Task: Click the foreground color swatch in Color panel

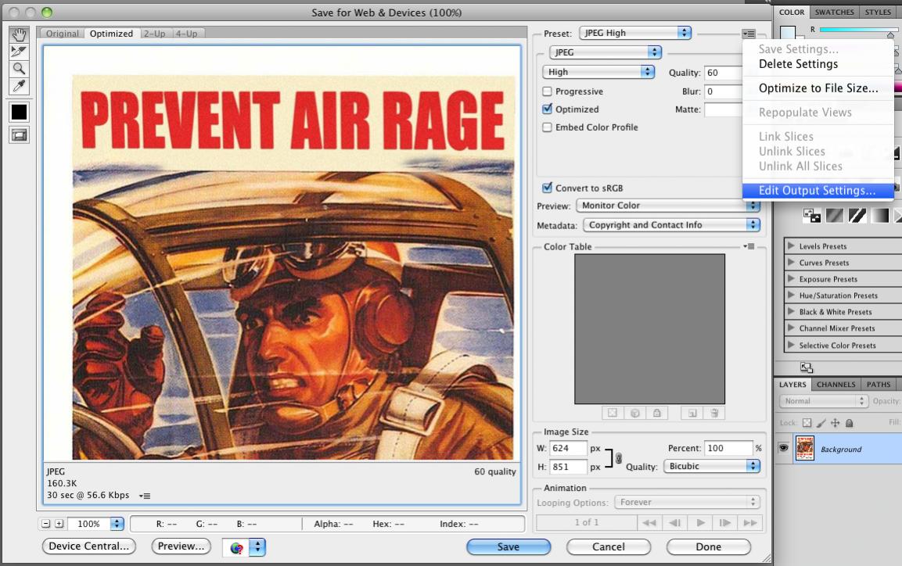Action: pyautogui.click(x=788, y=32)
